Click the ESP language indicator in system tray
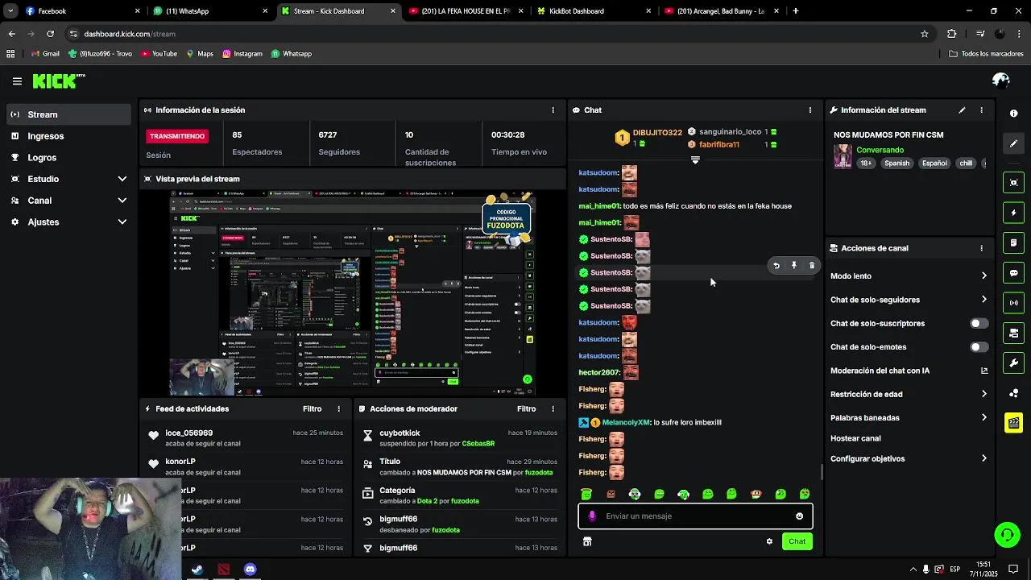The width and height of the screenshot is (1031, 580). [x=954, y=570]
